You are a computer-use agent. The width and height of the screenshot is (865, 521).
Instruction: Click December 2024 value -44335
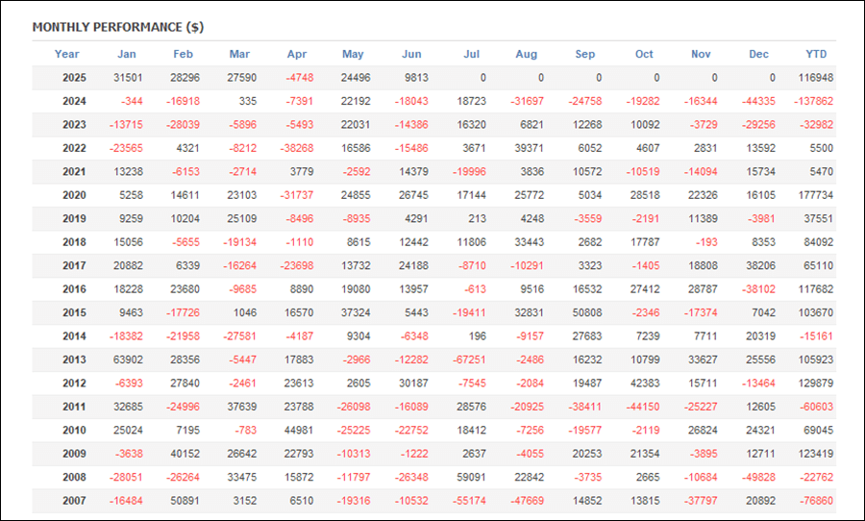(758, 102)
